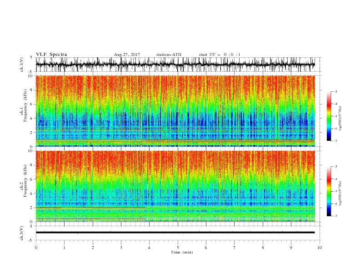
Task: Select the "Aug.27, 2017" date label
Action: click(x=127, y=55)
